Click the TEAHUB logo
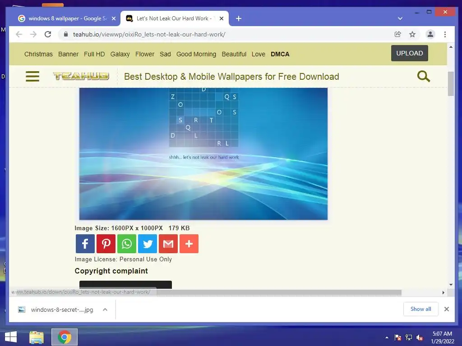 81,76
